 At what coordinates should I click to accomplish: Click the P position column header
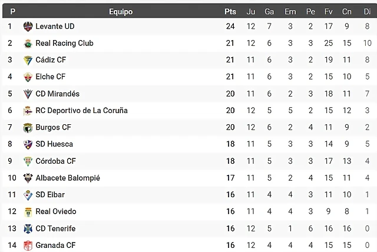[x=13, y=12]
